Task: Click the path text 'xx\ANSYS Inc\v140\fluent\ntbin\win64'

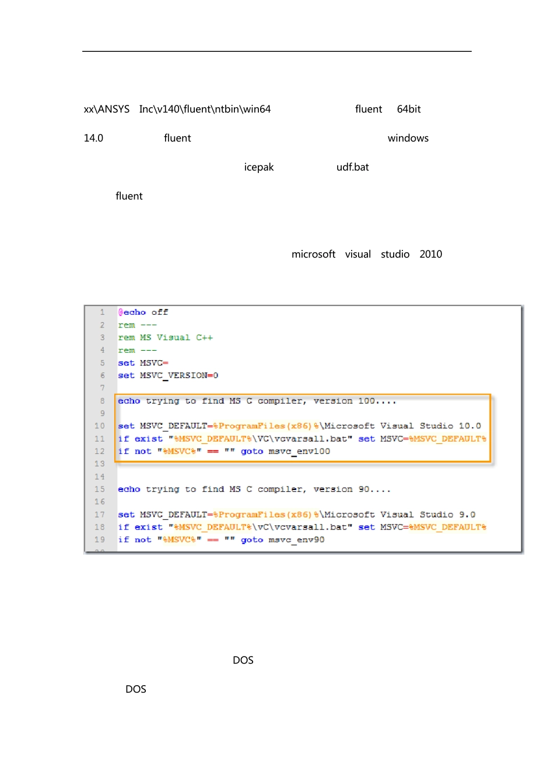Action: [177, 109]
